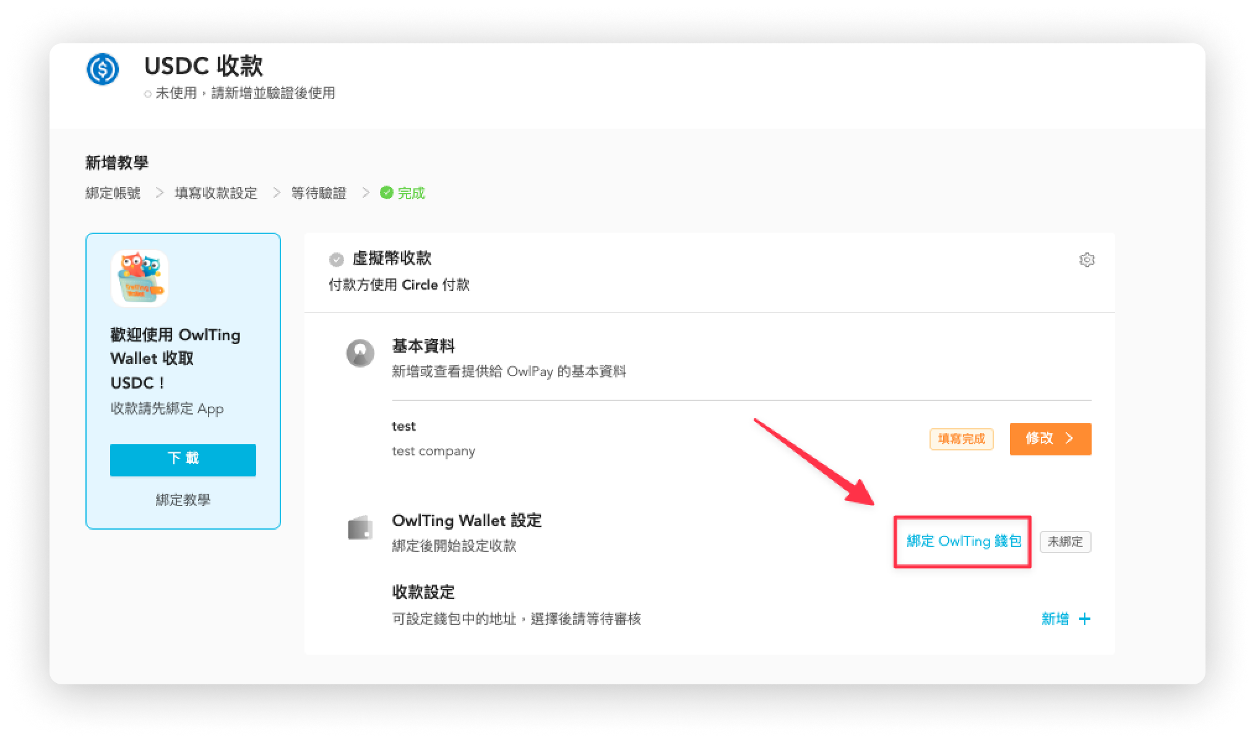
Task: Click the 新增教學 heading
Action: [x=117, y=163]
